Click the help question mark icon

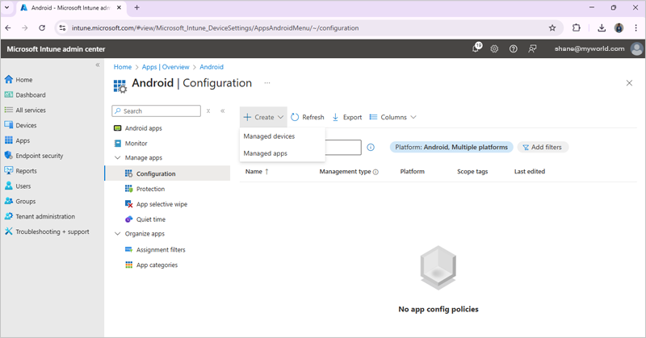[x=513, y=48]
